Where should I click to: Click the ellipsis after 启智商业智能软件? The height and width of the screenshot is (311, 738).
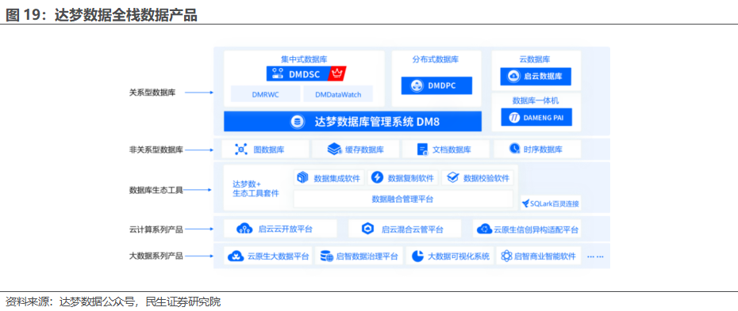point(595,256)
